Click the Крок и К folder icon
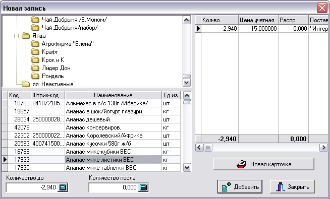 35,60
